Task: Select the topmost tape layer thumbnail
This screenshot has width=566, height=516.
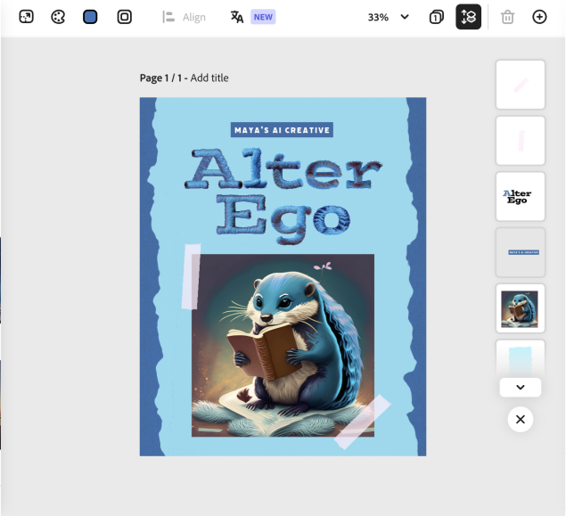Action: [520, 85]
